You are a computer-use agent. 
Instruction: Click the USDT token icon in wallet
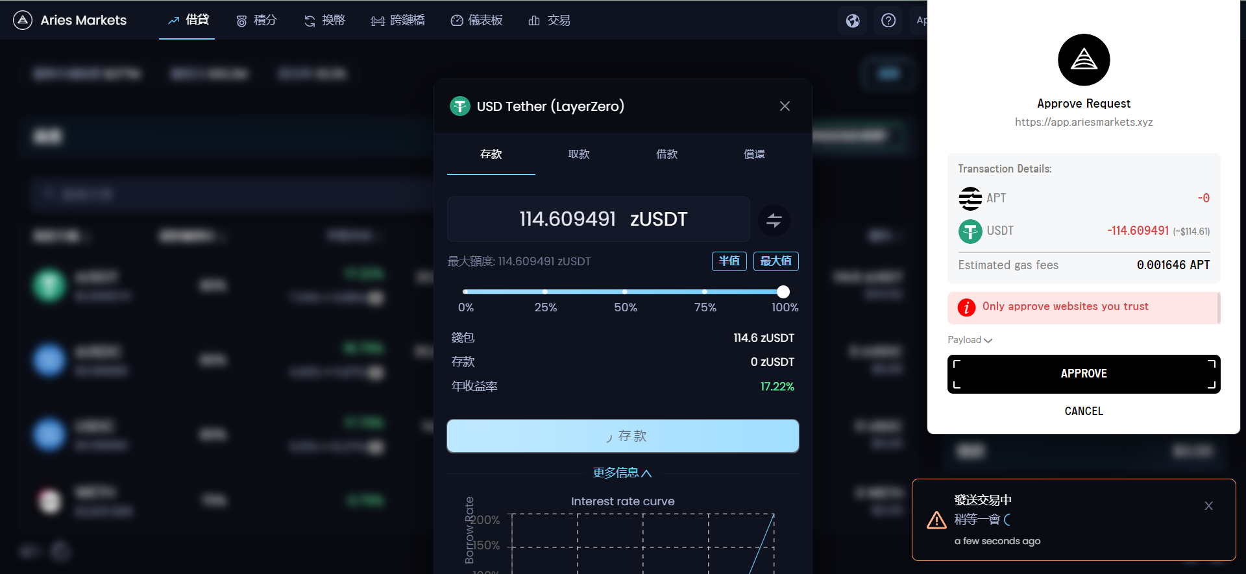click(970, 231)
